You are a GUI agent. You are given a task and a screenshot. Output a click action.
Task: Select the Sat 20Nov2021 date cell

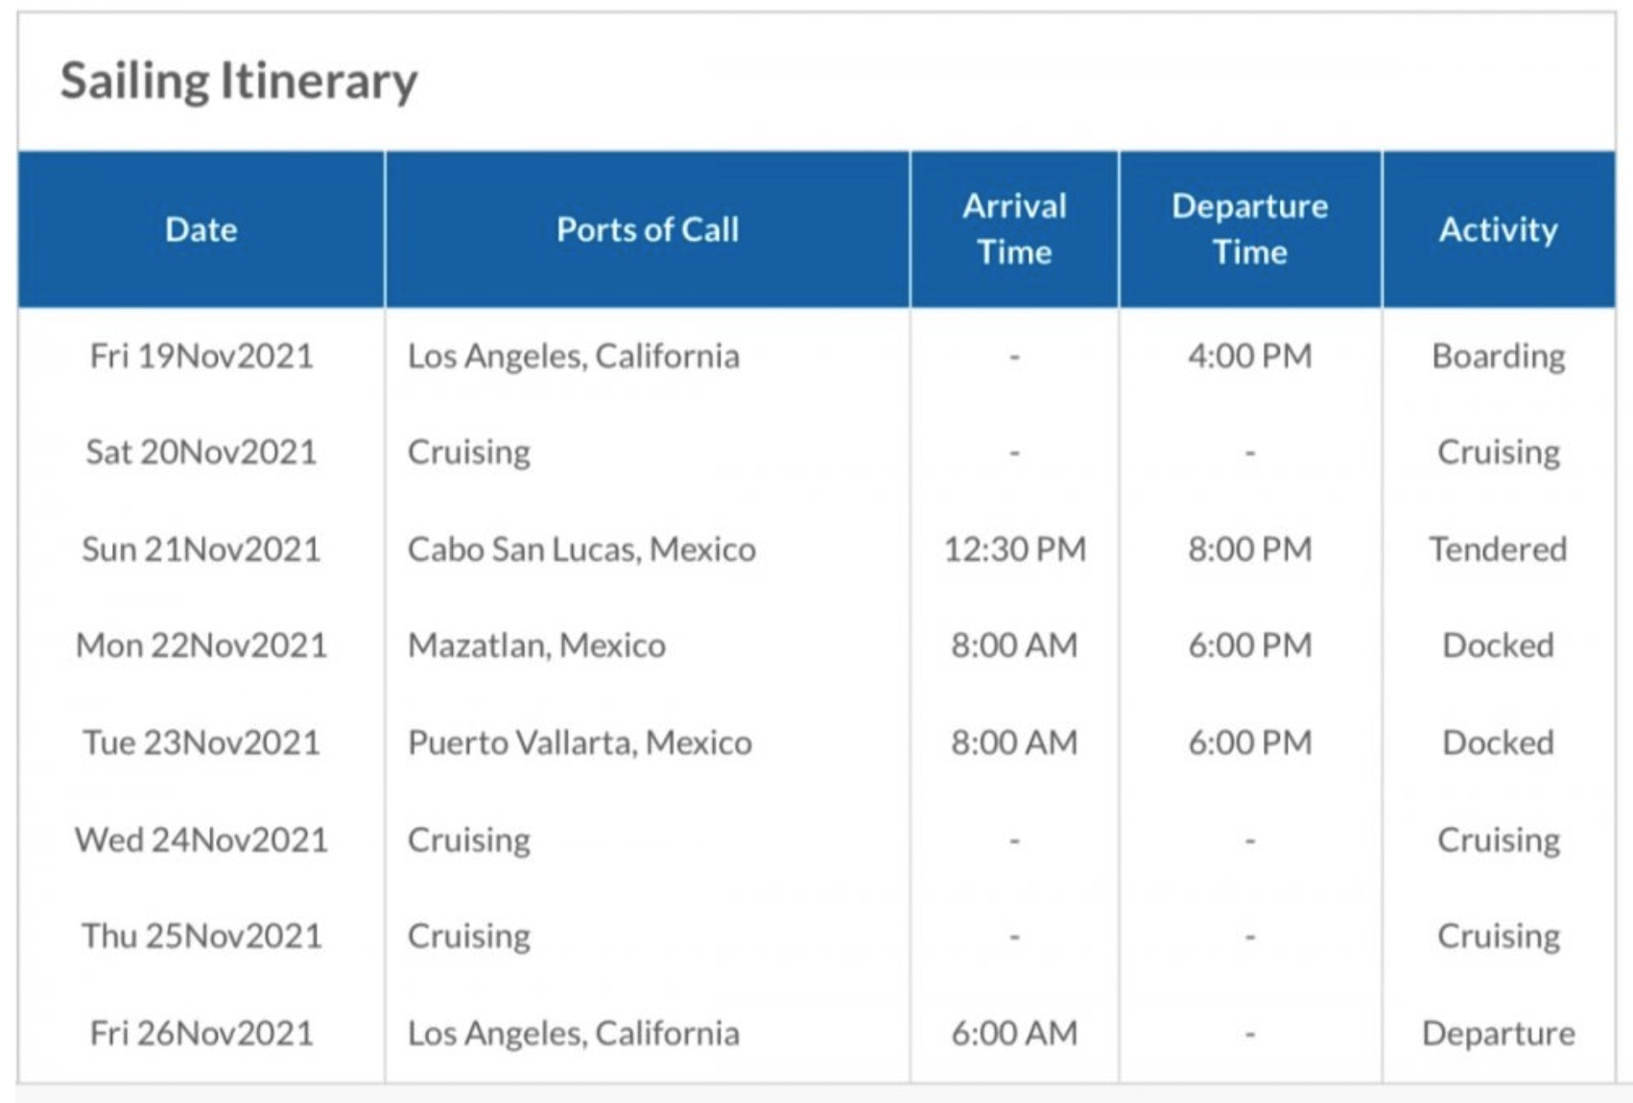(x=201, y=452)
